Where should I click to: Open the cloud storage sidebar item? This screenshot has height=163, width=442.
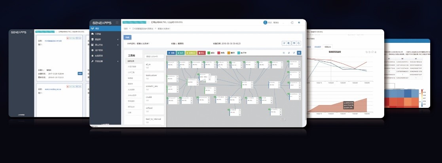click(x=97, y=34)
